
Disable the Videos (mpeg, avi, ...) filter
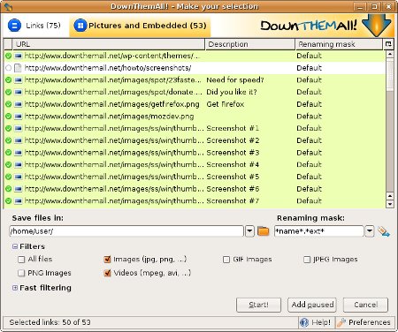pyautogui.click(x=107, y=273)
